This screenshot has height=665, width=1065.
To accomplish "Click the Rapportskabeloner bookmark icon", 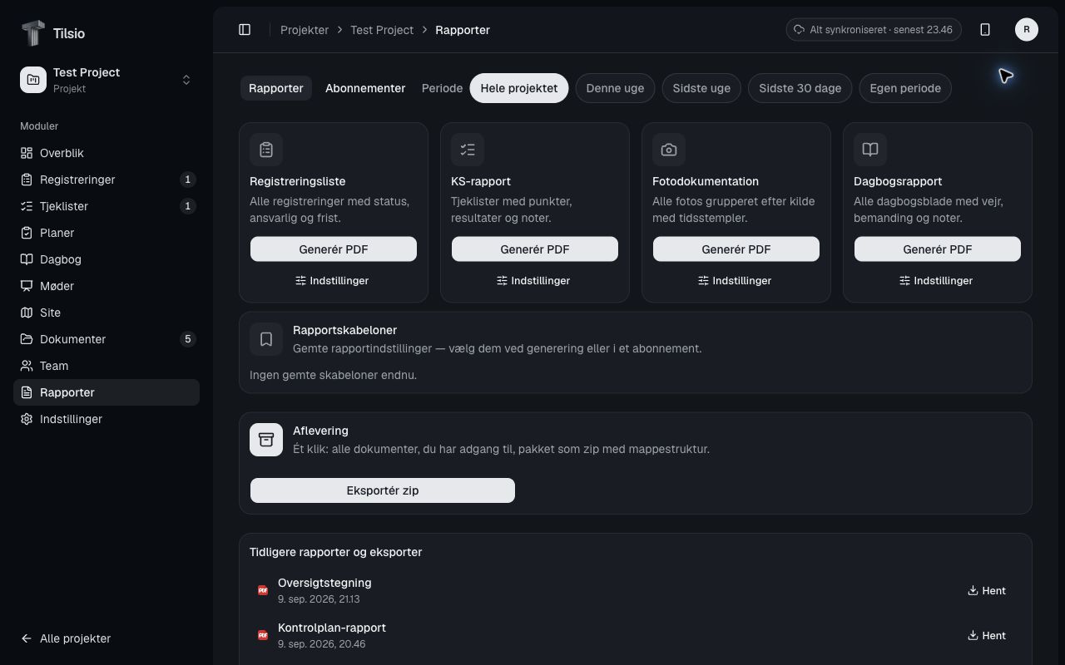I will (x=266, y=339).
